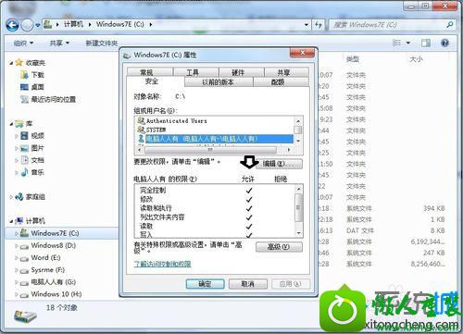Click the 列出文件夹内容 permission row
463x334 pixels.
[x=215, y=217]
